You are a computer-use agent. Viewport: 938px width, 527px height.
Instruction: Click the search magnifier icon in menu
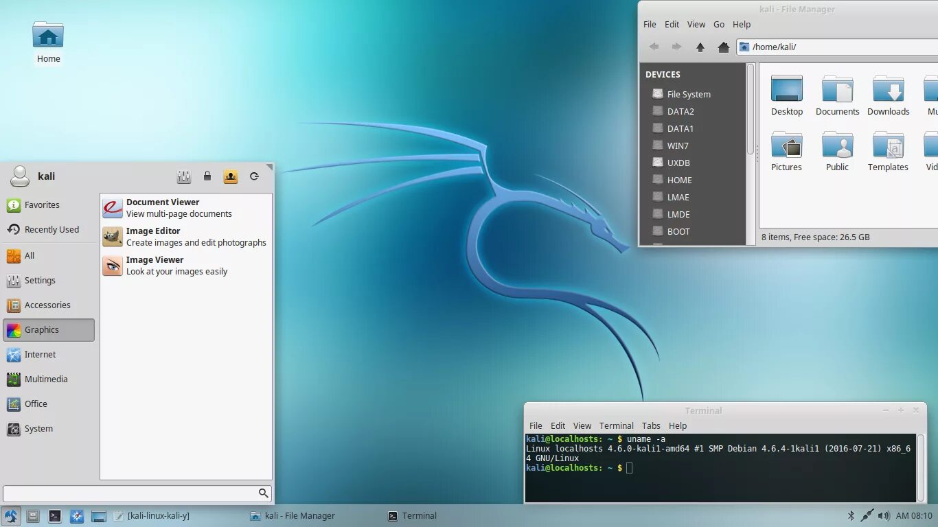[263, 493]
